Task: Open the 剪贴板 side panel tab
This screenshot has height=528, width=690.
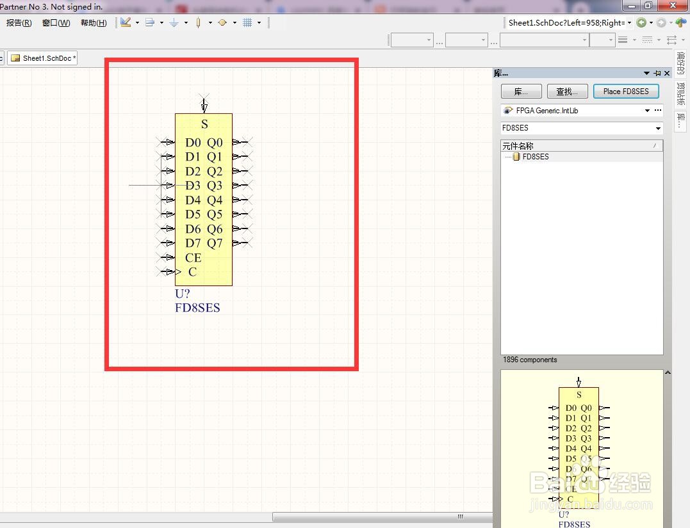Action: click(681, 93)
